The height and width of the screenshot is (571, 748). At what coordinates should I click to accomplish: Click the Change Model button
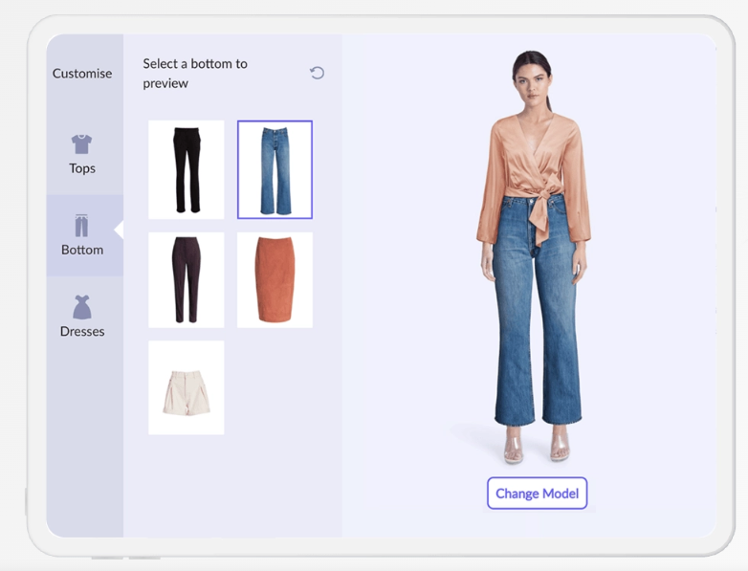point(538,494)
